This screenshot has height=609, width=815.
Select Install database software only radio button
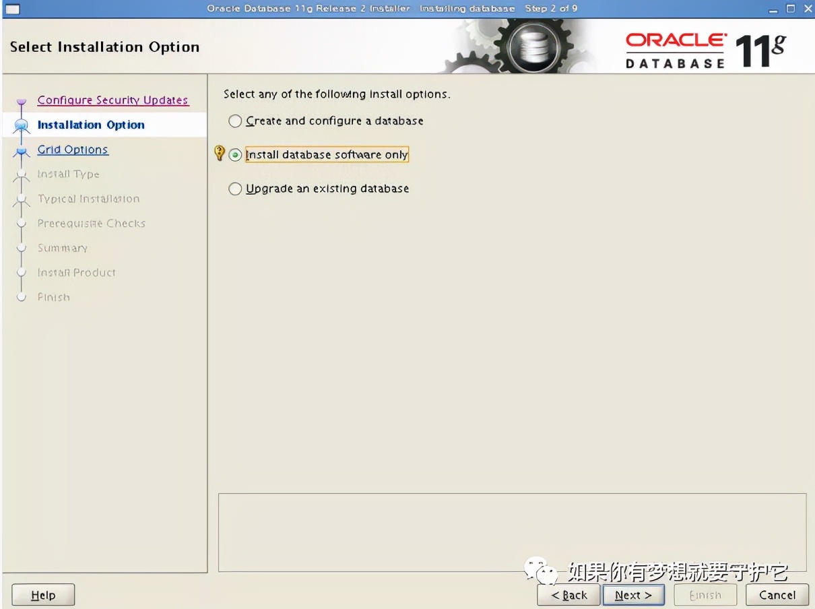tap(235, 155)
